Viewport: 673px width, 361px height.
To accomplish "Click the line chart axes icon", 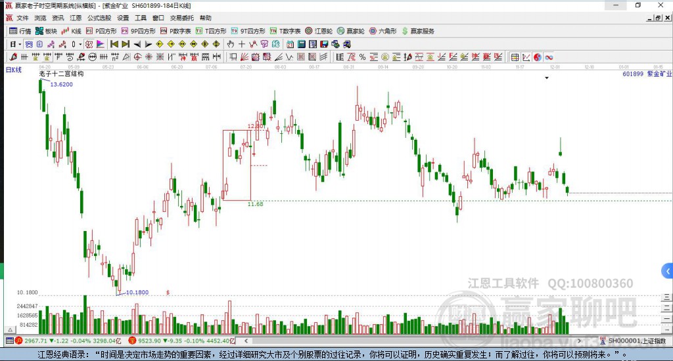I will [x=526, y=57].
